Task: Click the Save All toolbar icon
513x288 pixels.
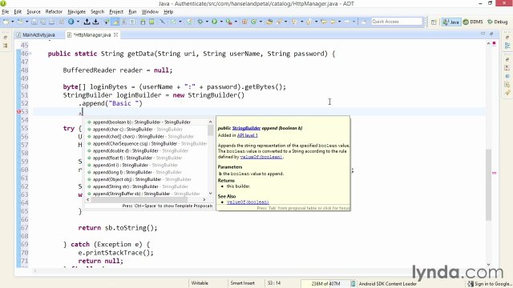Action: [42, 22]
